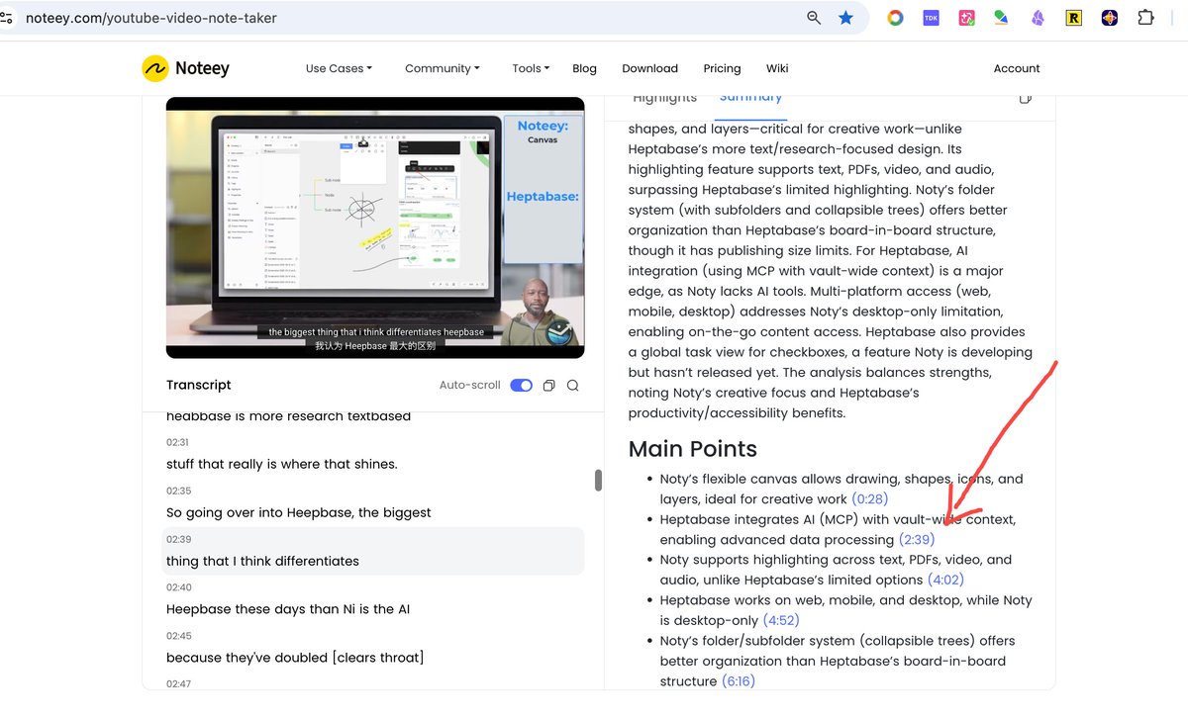Expand the Tools dropdown
This screenshot has width=1188, height=718.
pos(531,68)
